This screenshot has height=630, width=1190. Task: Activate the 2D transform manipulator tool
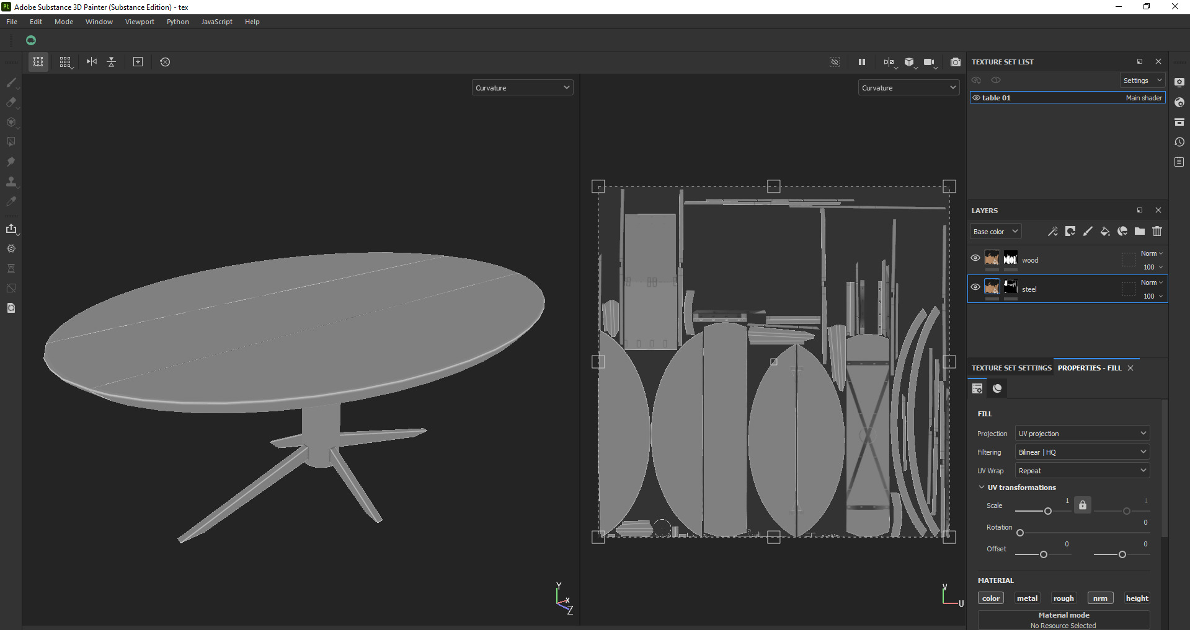click(x=38, y=62)
